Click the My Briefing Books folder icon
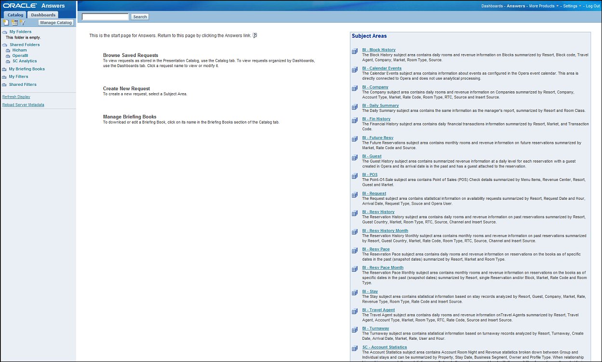 [x=4, y=68]
